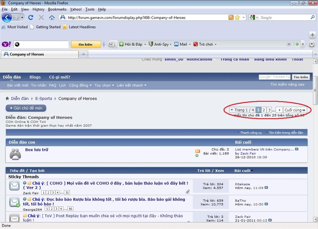Go to next page arrow in pagination
This screenshot has width=318, height=229.
(279, 110)
